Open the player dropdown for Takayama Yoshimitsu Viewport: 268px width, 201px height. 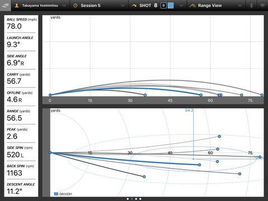pos(64,6)
